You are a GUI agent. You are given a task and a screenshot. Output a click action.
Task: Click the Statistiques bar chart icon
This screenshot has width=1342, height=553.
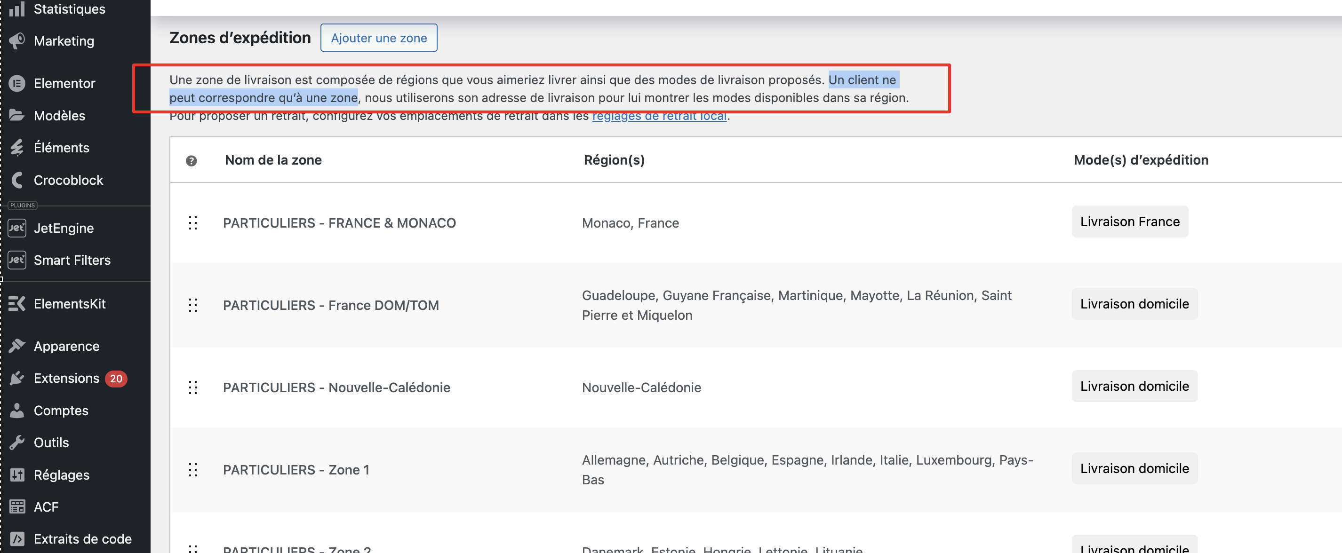[x=17, y=9]
